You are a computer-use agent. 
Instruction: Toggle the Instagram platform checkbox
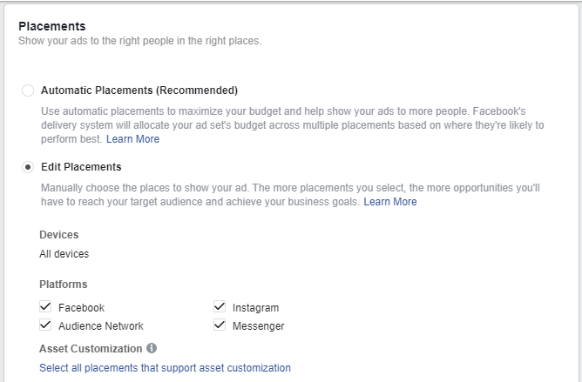click(220, 306)
